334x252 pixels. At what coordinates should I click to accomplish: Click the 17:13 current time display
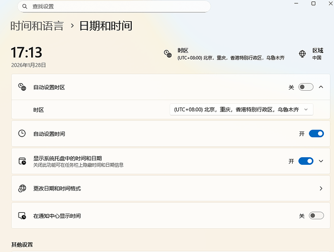coord(27,52)
